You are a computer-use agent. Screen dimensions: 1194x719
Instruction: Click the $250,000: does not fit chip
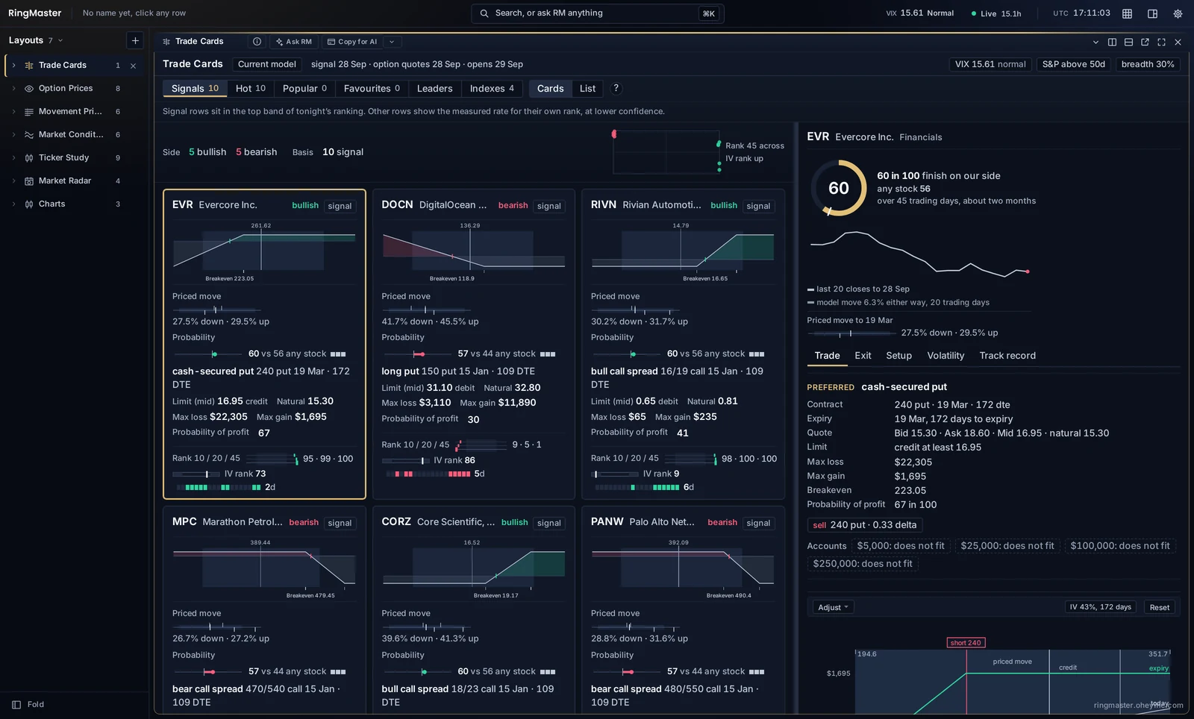[862, 564]
